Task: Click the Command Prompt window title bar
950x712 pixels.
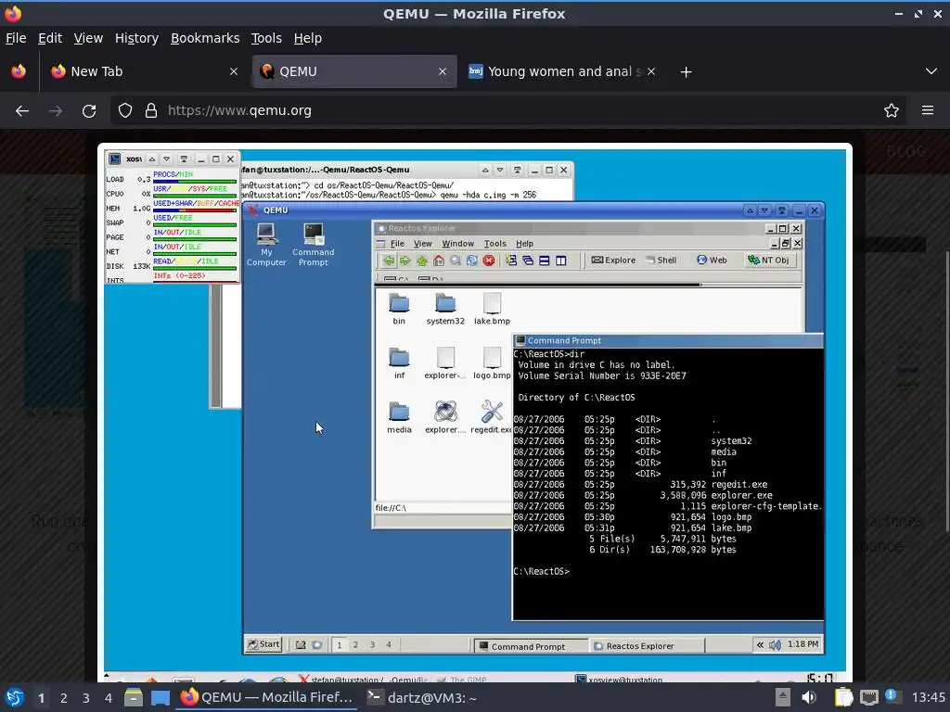Action: (x=668, y=340)
